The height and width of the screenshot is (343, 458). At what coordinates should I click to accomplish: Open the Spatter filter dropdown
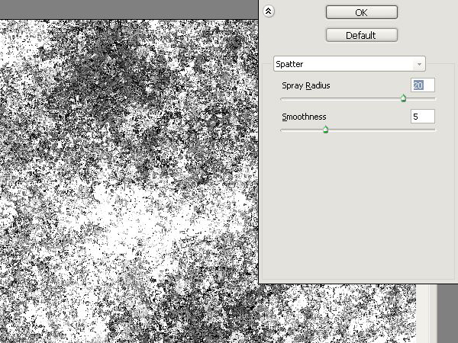pos(350,63)
